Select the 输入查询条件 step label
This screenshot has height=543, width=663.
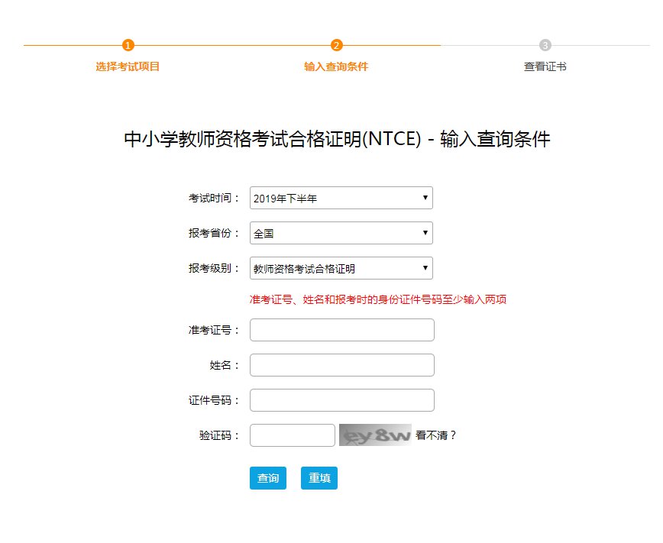(336, 66)
